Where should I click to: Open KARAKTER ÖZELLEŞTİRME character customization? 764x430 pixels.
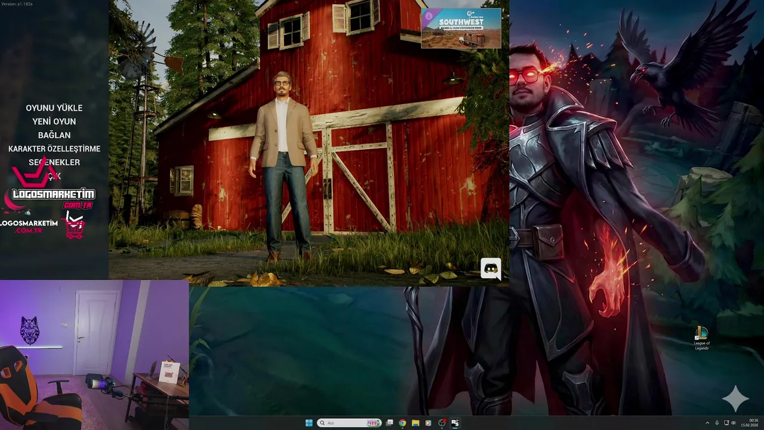54,149
